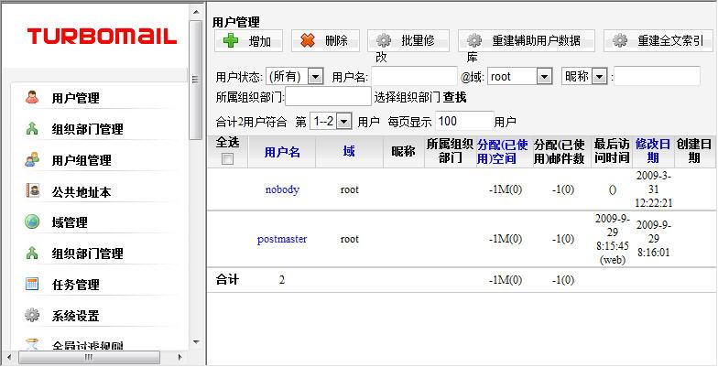The height and width of the screenshot is (367, 718).
Task: Open 任务管理 in the sidebar
Action: point(75,285)
